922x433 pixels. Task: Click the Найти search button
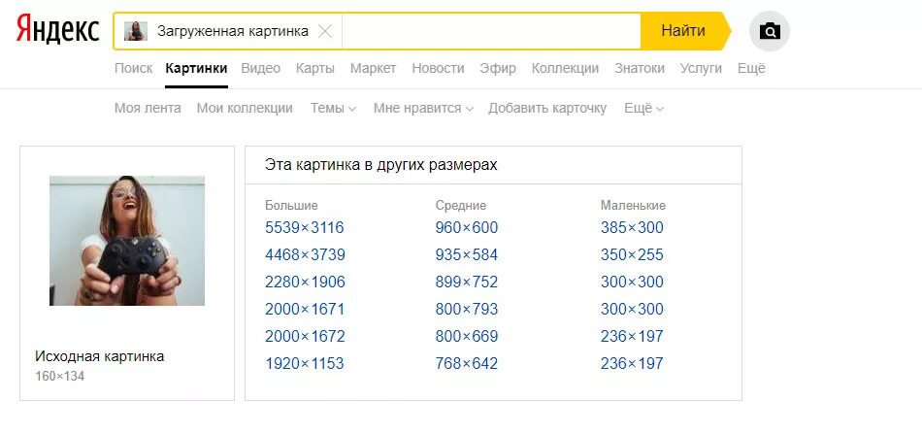pyautogui.click(x=683, y=31)
